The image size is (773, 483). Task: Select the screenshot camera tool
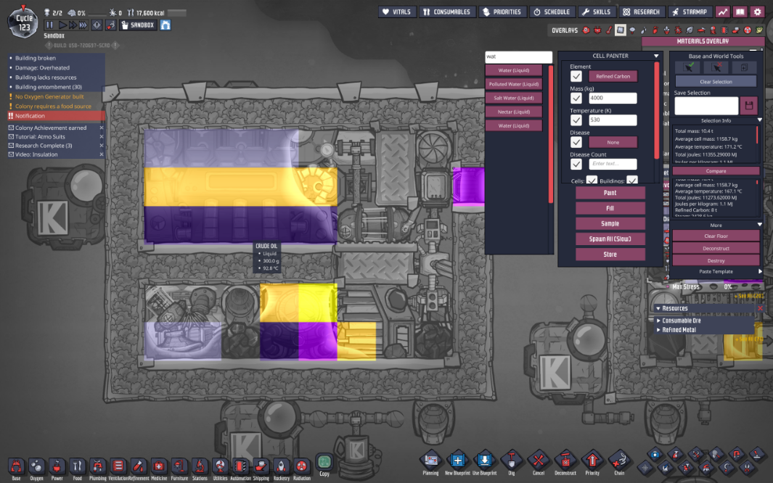tap(655, 455)
